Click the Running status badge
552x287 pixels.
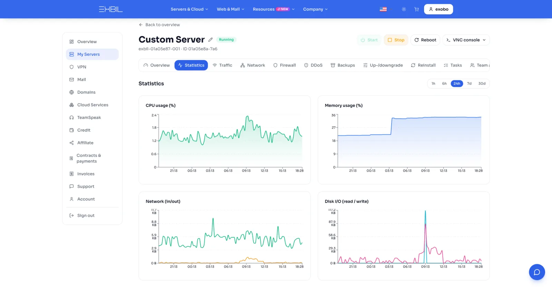[x=226, y=40]
